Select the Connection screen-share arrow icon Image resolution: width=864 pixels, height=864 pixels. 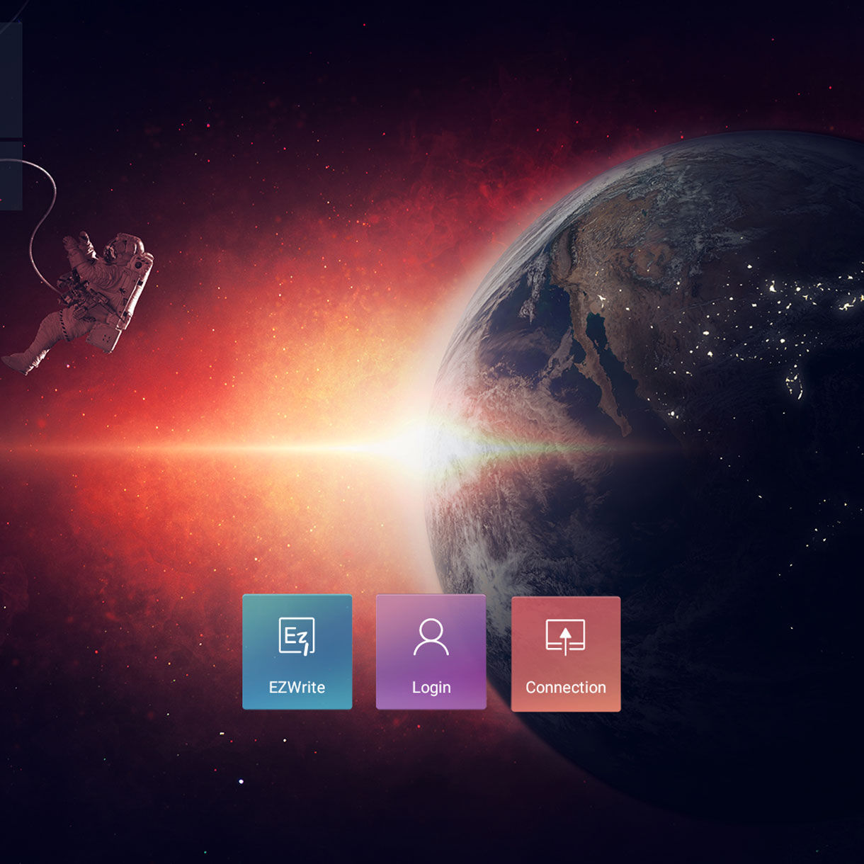tap(565, 636)
